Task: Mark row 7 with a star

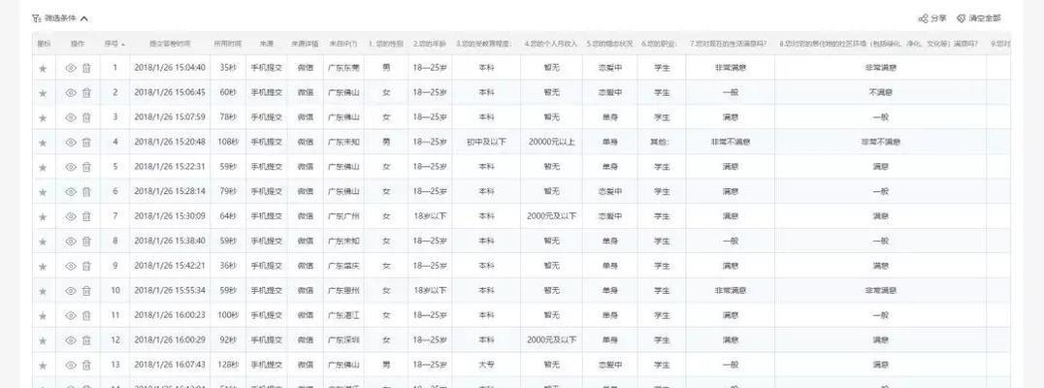Action: pos(43,217)
